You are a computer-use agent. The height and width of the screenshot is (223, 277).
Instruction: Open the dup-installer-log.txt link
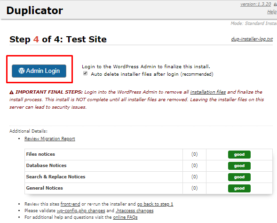[252, 39]
